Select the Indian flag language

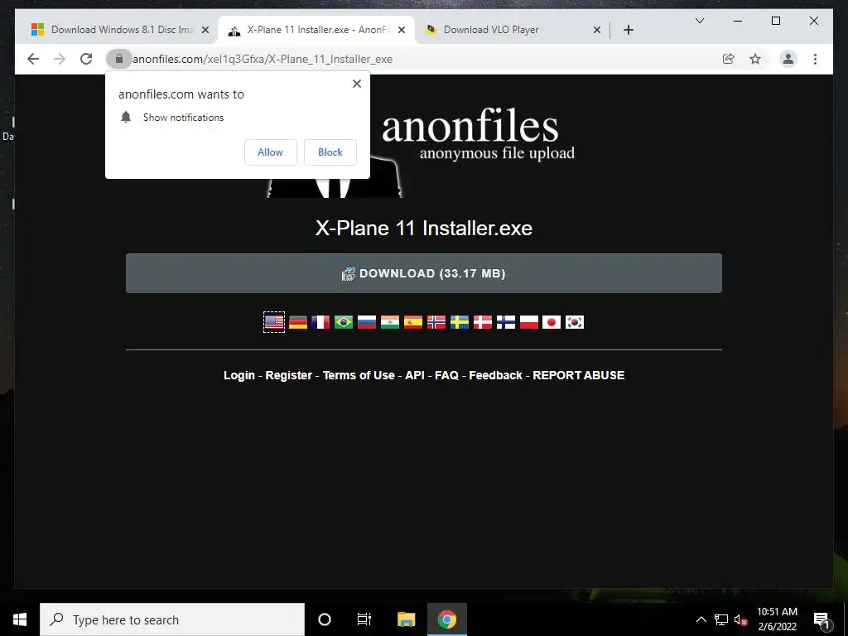[x=390, y=322]
